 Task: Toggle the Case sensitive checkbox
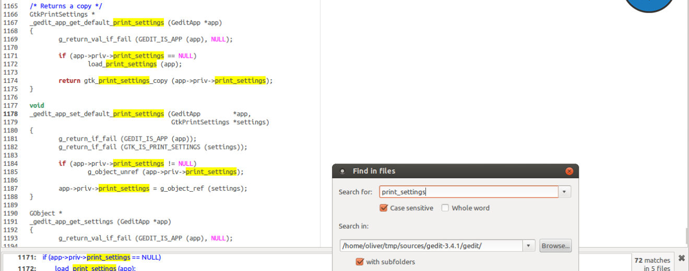click(385, 208)
